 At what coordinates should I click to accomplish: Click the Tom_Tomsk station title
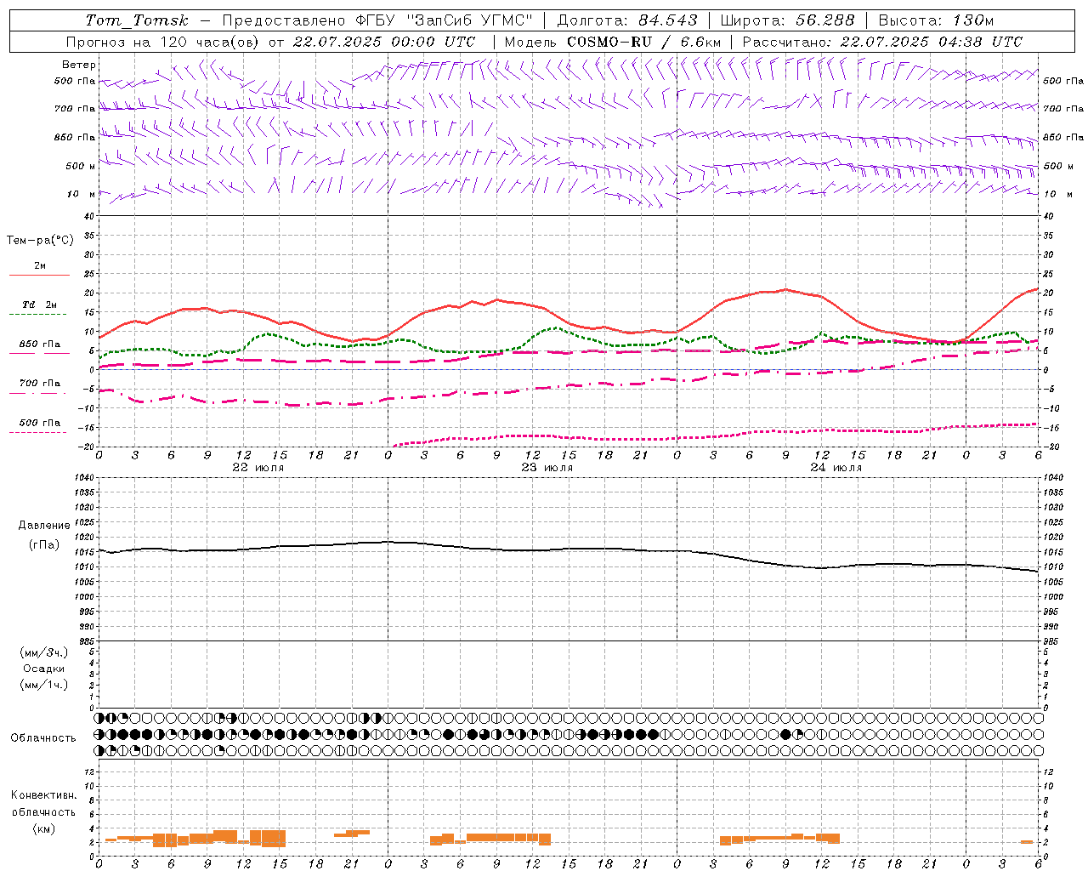tap(137, 20)
